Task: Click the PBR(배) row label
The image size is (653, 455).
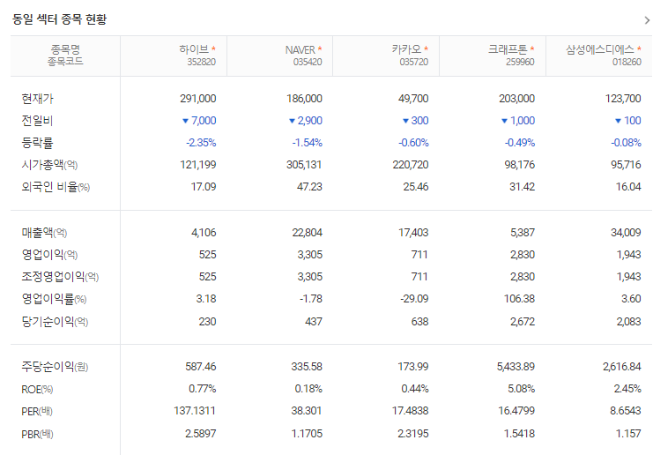Action: (x=38, y=434)
